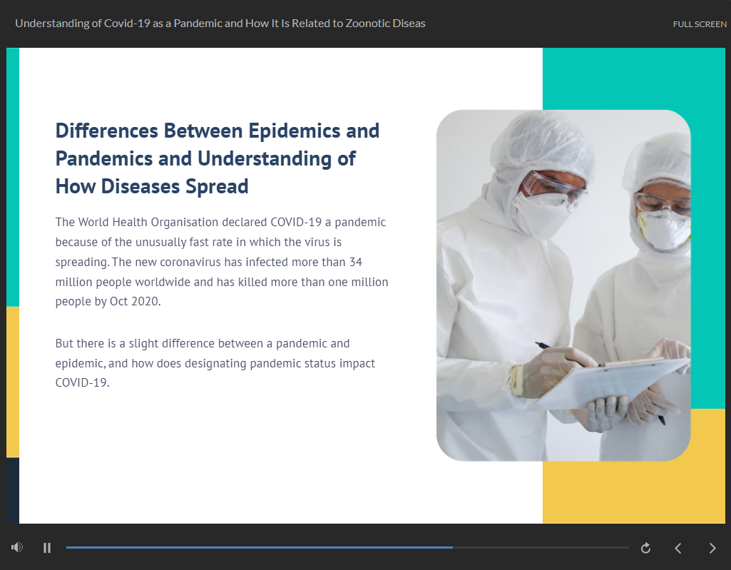
Task: Click the left worker's safety goggles
Action: [x=553, y=185]
